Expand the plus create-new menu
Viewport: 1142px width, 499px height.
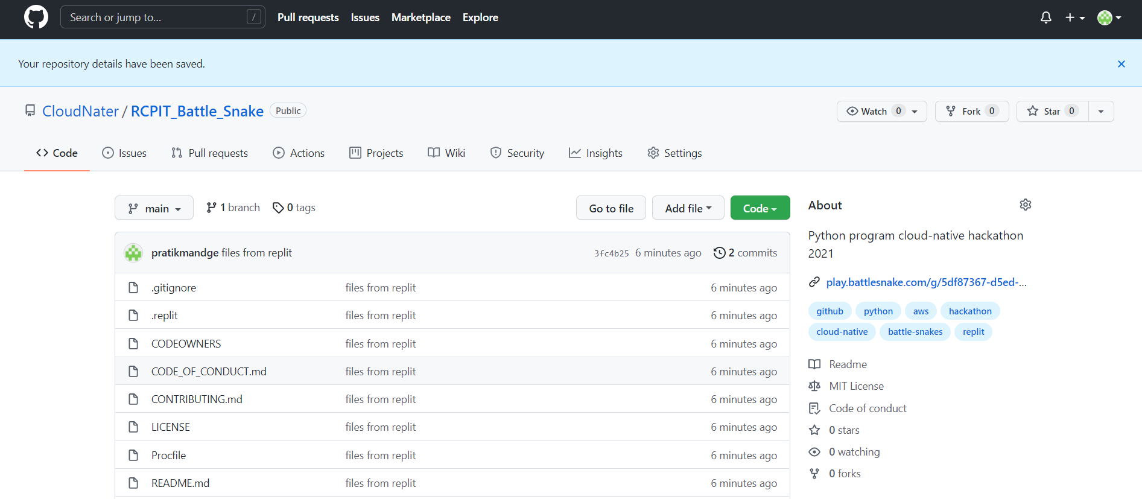1075,17
